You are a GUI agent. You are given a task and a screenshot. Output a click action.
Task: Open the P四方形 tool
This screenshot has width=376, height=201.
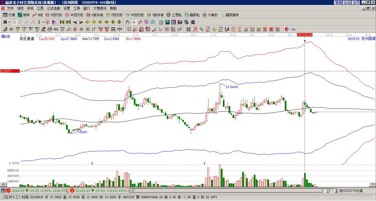(54, 15)
